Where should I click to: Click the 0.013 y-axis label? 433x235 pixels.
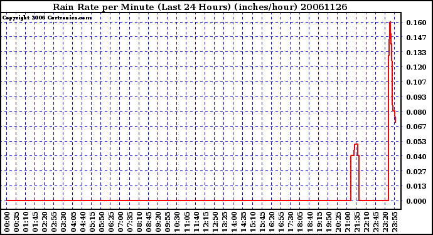point(416,187)
